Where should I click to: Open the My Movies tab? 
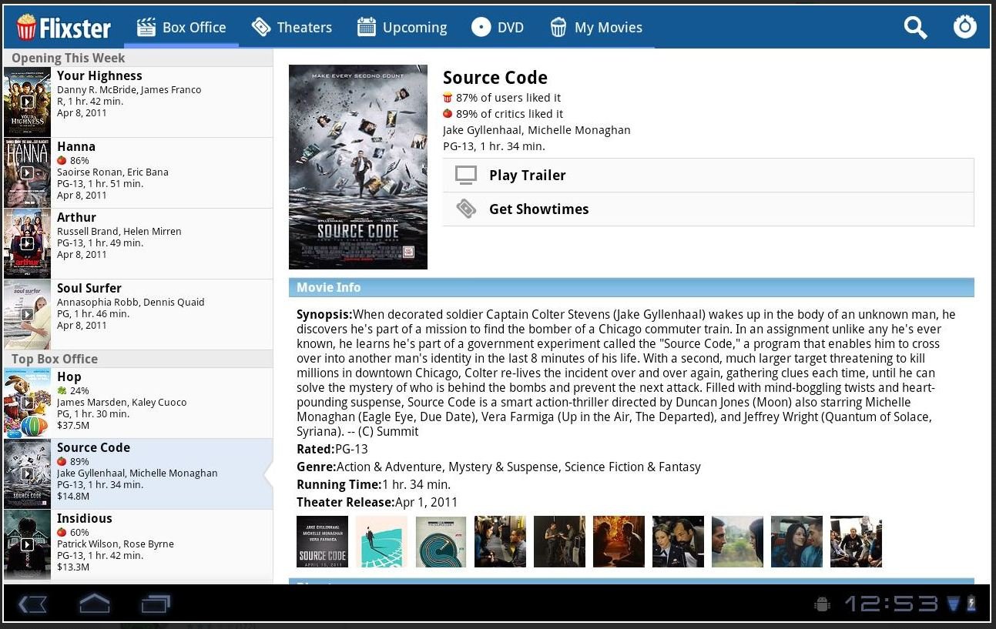(x=596, y=28)
